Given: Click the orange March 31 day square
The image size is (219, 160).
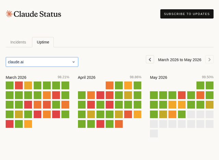Looking at the screenshot, I should [x=28, y=124].
